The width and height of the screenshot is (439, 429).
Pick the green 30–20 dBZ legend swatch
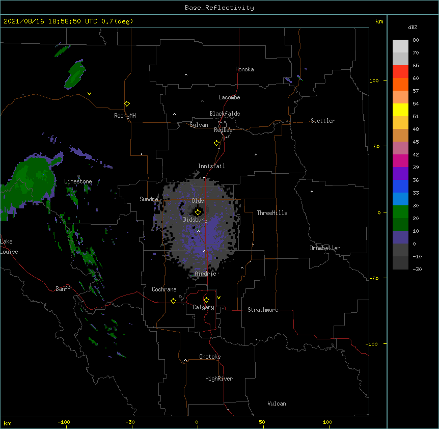click(x=400, y=212)
